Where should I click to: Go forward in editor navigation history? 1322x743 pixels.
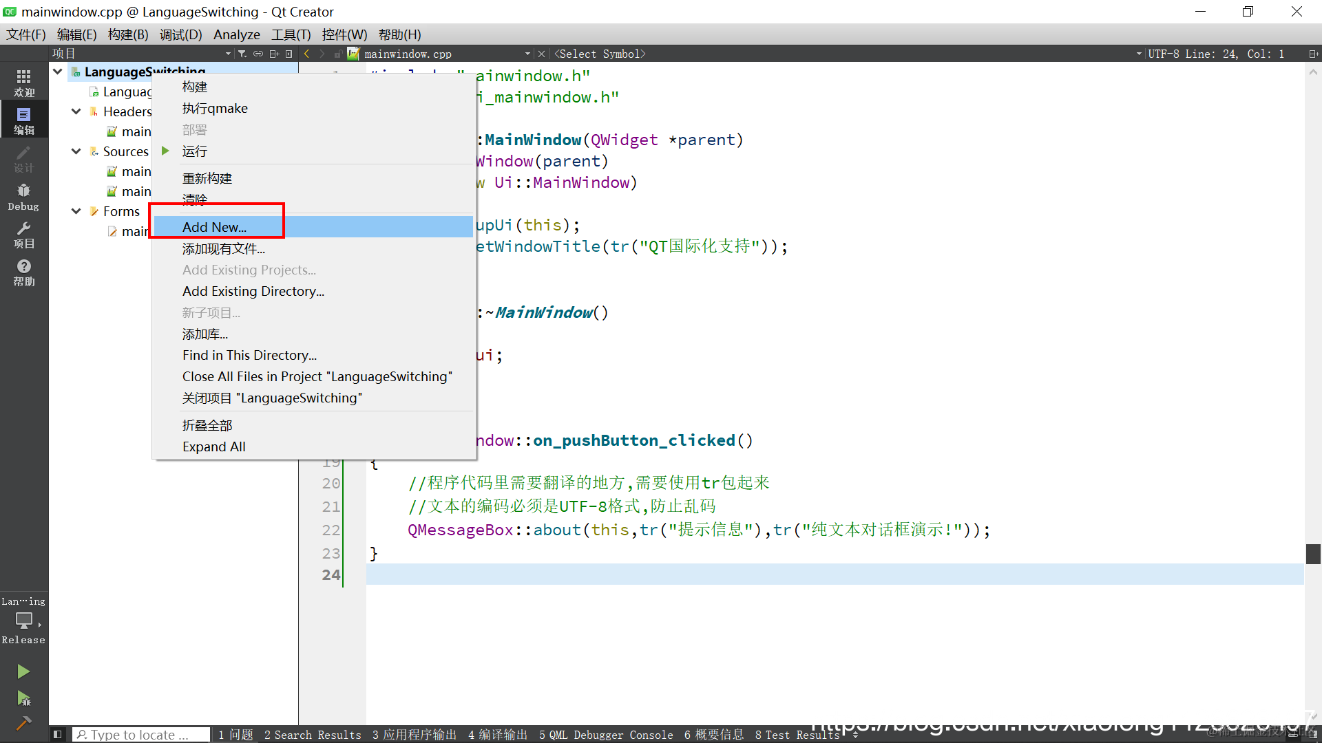[322, 54]
